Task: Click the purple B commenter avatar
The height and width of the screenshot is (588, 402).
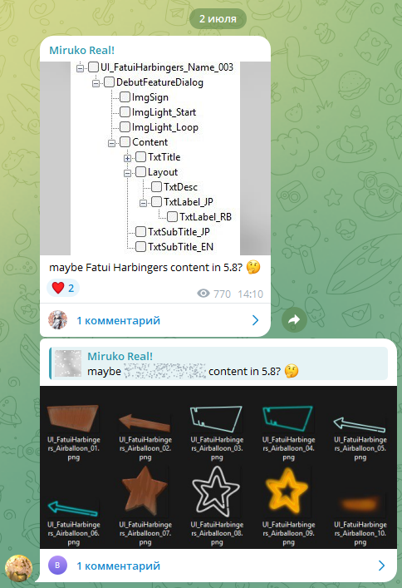Action: coord(57,565)
